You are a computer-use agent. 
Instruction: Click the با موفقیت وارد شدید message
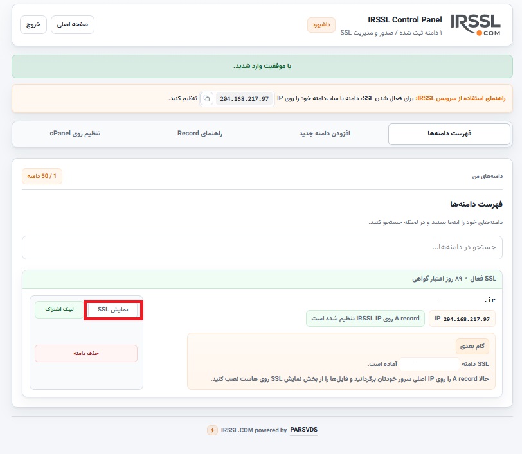point(262,66)
